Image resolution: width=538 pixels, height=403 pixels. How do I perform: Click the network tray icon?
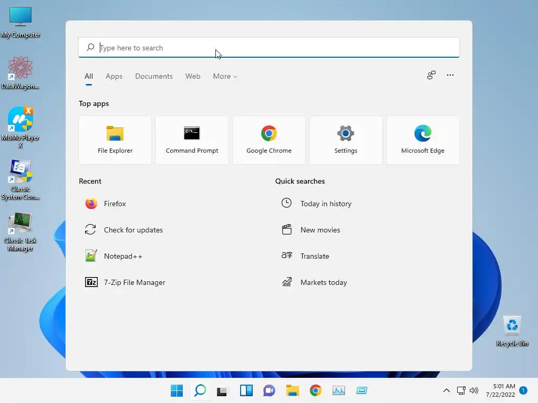pyautogui.click(x=461, y=390)
